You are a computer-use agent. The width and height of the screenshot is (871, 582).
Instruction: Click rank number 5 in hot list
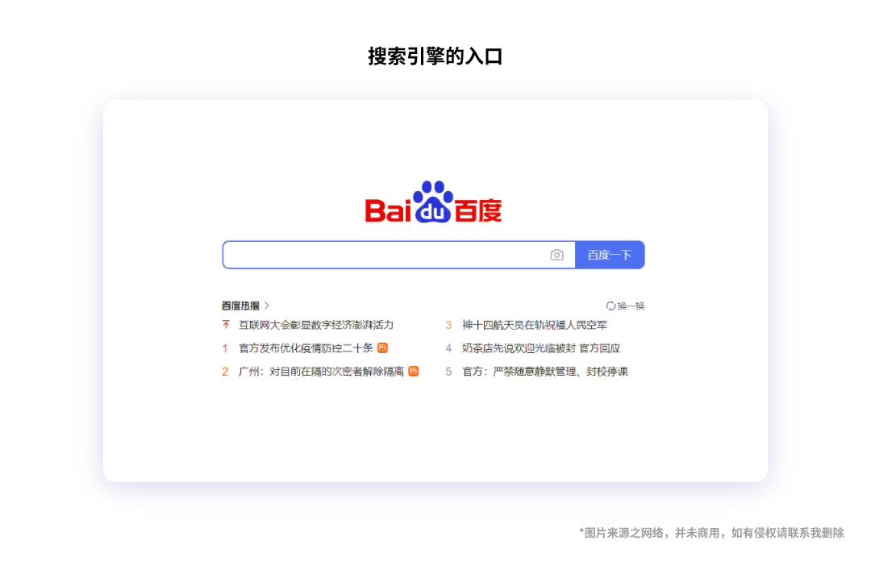point(448,372)
